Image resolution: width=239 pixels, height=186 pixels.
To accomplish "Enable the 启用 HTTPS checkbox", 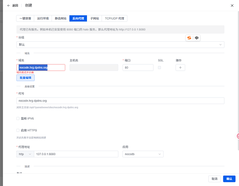I will (x=18, y=130).
